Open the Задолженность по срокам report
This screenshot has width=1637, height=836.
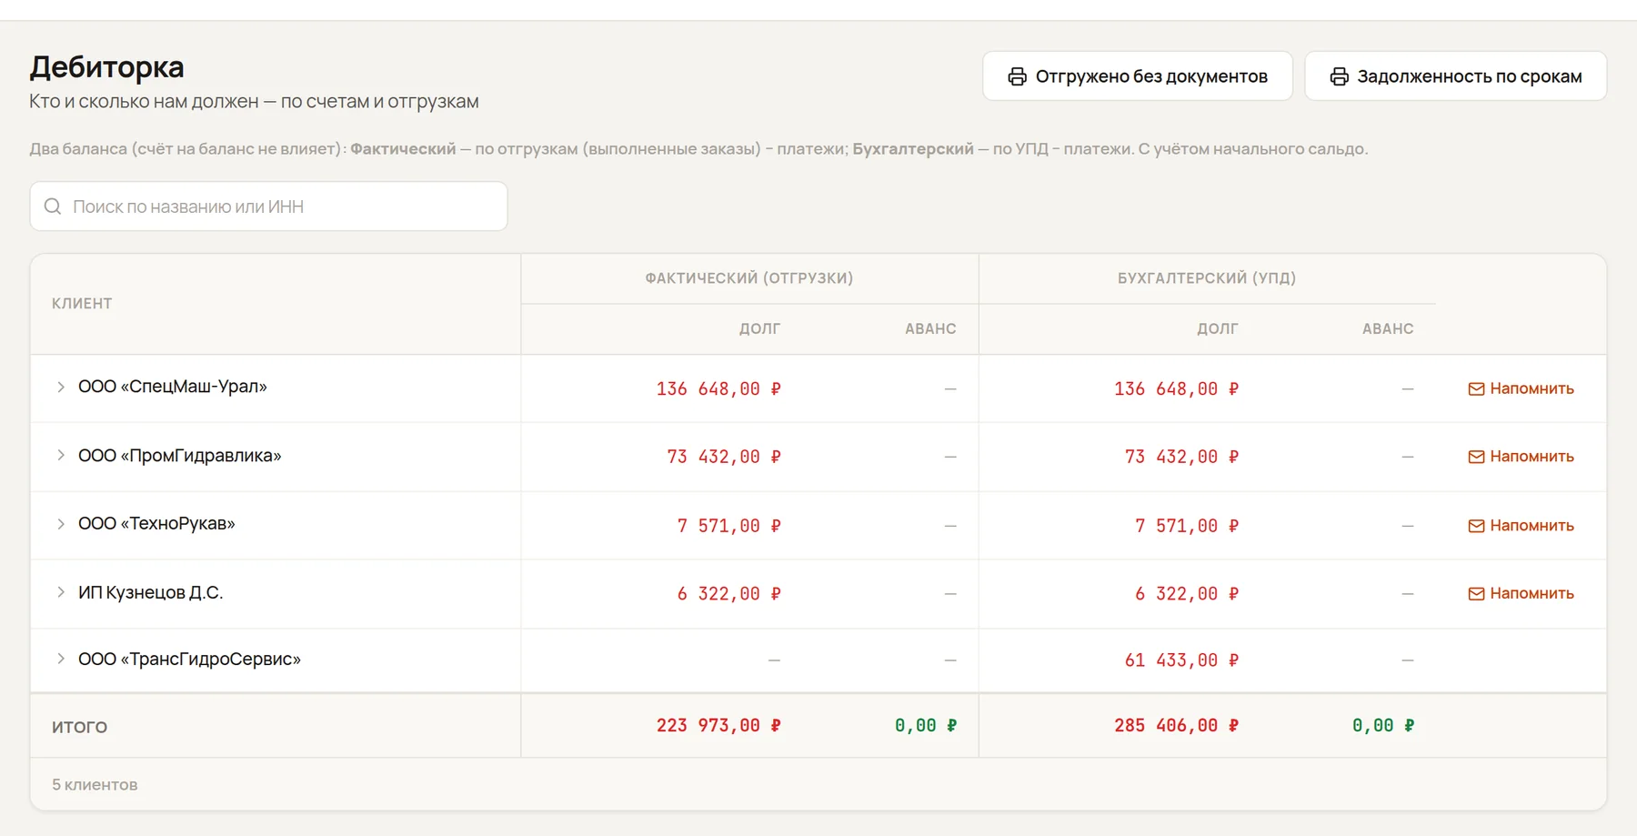(x=1456, y=76)
